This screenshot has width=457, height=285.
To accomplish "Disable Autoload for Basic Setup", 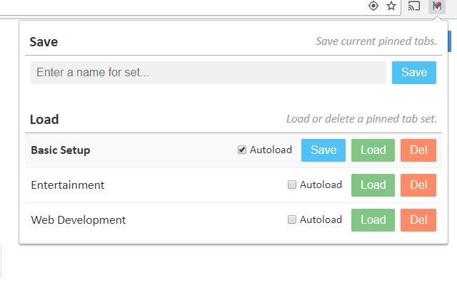I will pyautogui.click(x=242, y=150).
